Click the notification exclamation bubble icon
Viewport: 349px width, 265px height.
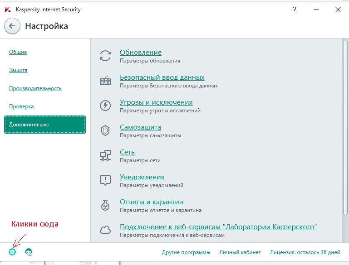click(105, 180)
